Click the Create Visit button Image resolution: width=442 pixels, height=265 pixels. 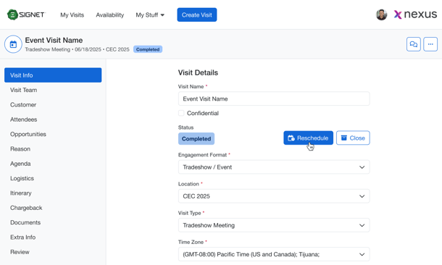(x=197, y=15)
